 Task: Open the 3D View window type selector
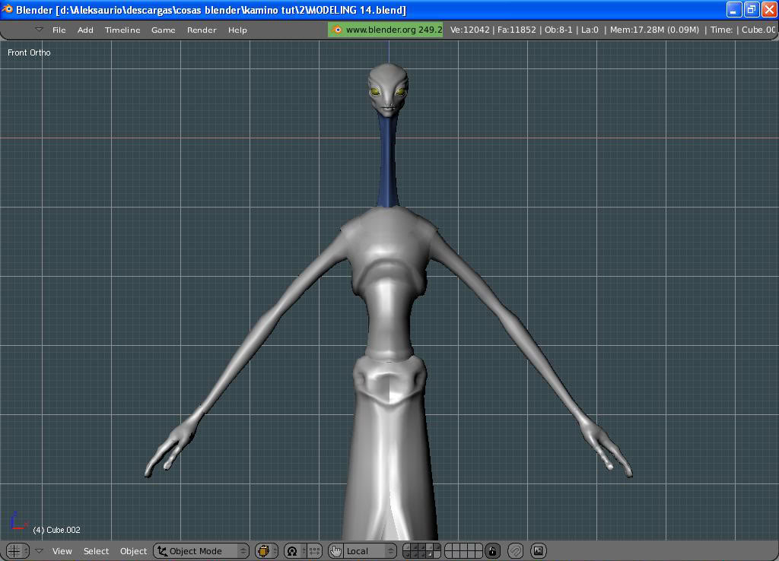(x=18, y=550)
